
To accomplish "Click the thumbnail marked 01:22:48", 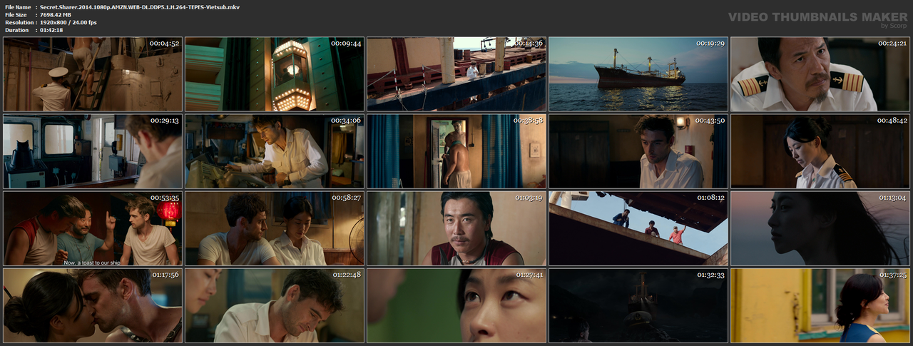I will (x=275, y=305).
